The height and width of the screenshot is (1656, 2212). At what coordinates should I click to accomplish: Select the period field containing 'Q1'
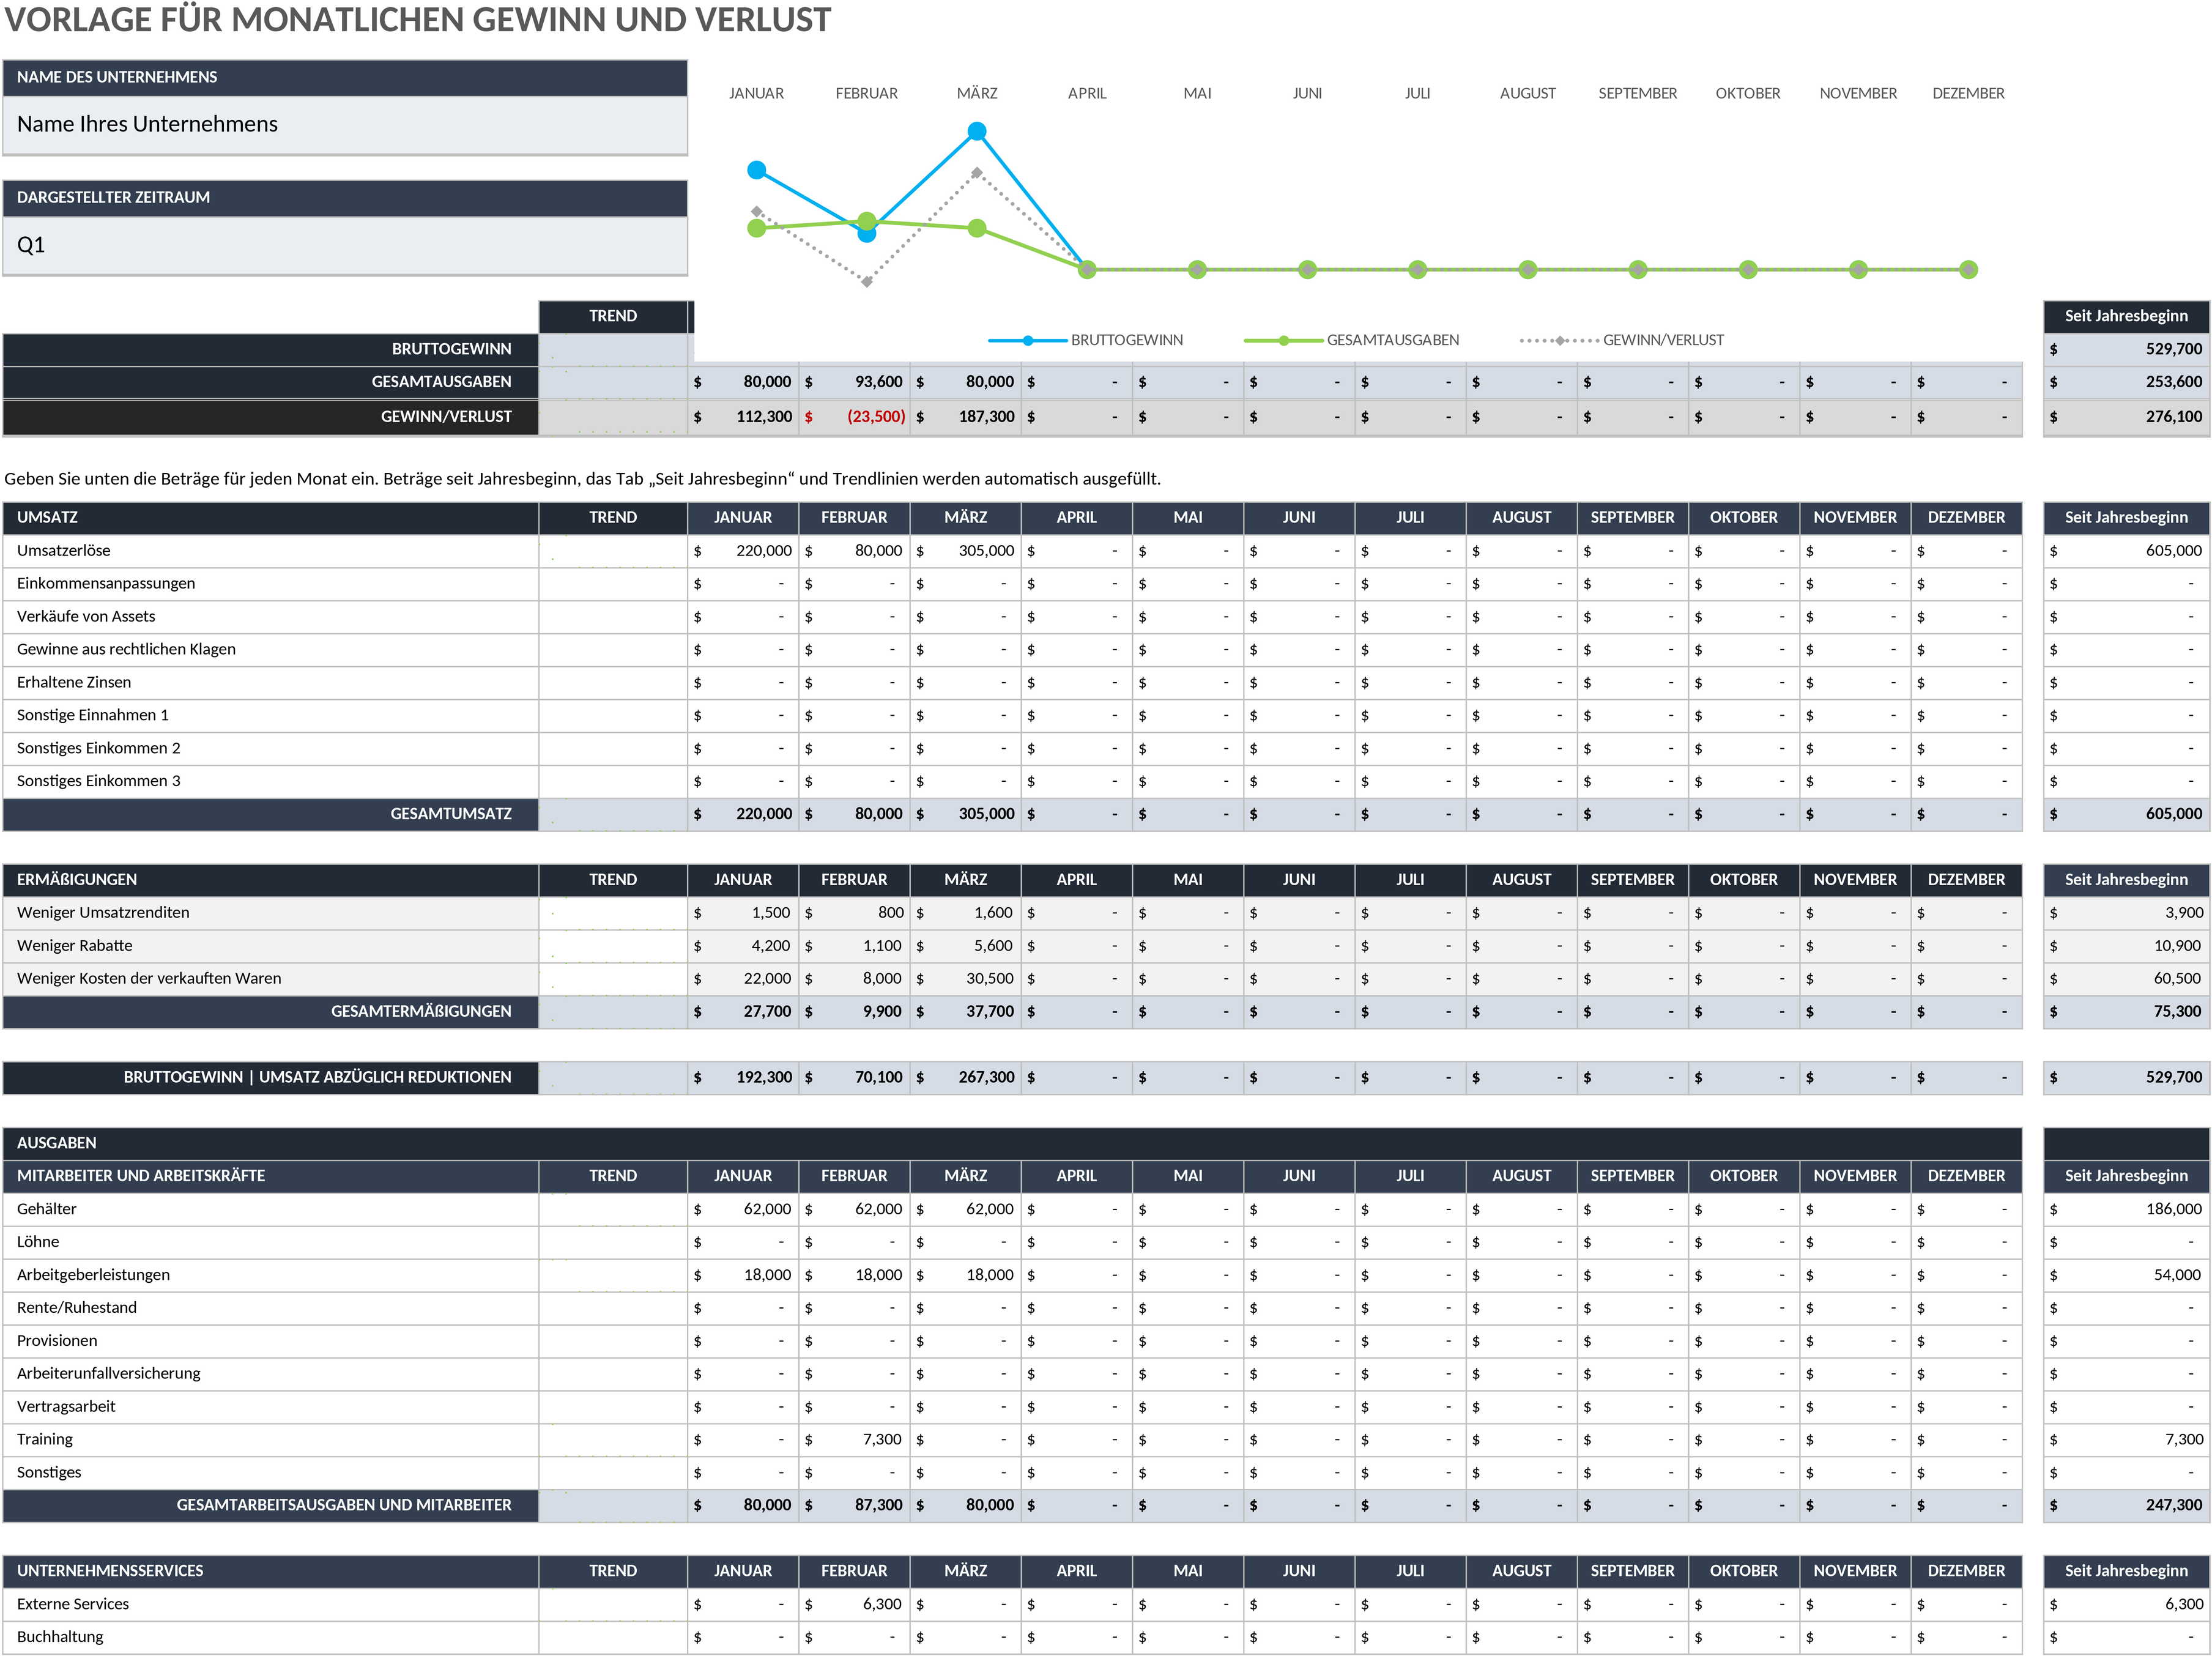[x=345, y=245]
